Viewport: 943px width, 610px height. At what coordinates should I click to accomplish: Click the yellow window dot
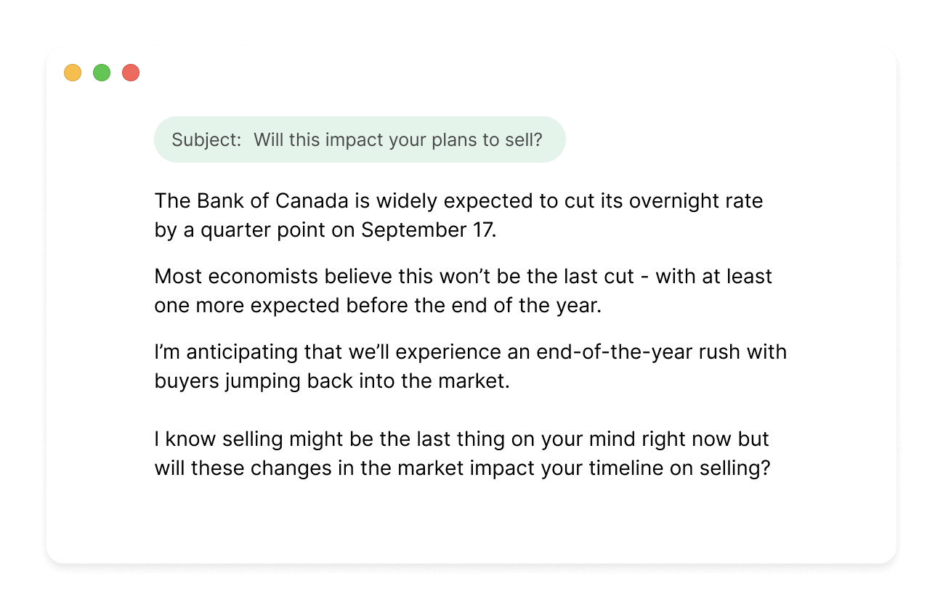[x=73, y=73]
